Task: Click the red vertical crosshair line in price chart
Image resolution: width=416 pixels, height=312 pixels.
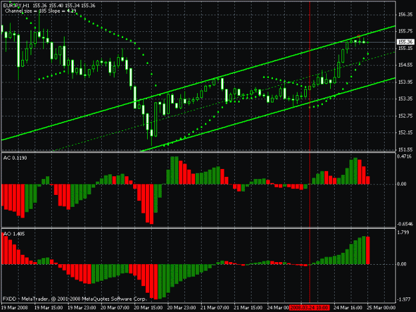Action: click(x=310, y=77)
